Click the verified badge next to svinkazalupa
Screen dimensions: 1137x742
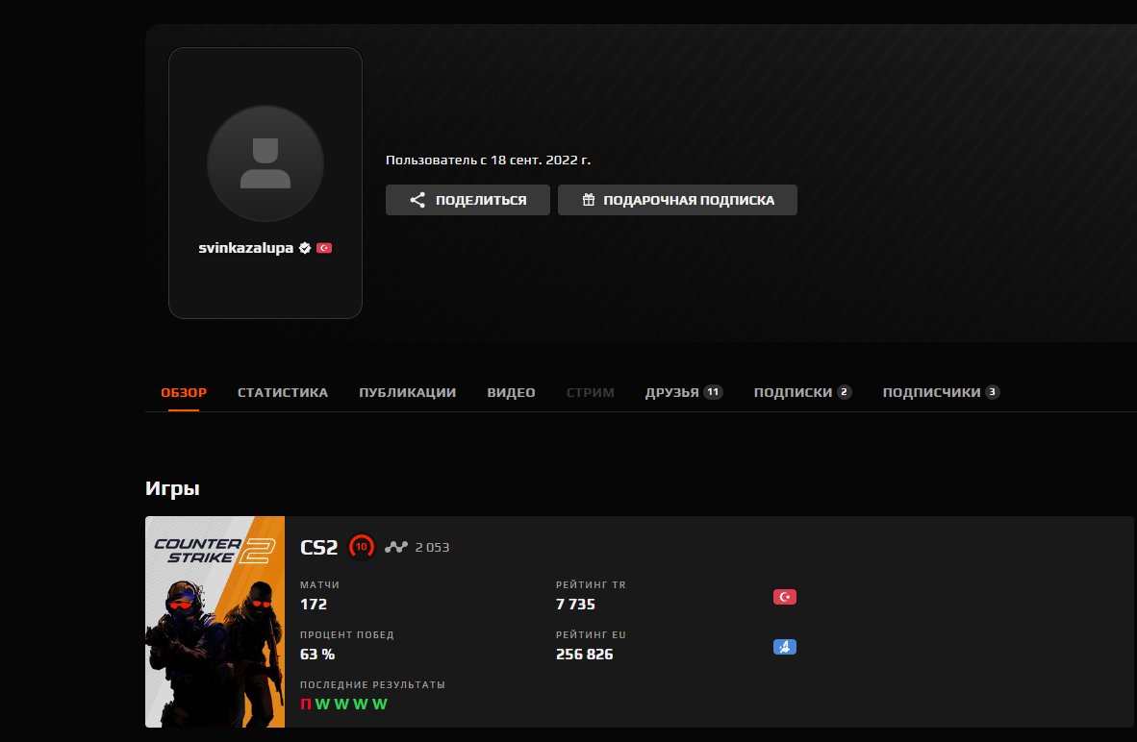pos(305,248)
